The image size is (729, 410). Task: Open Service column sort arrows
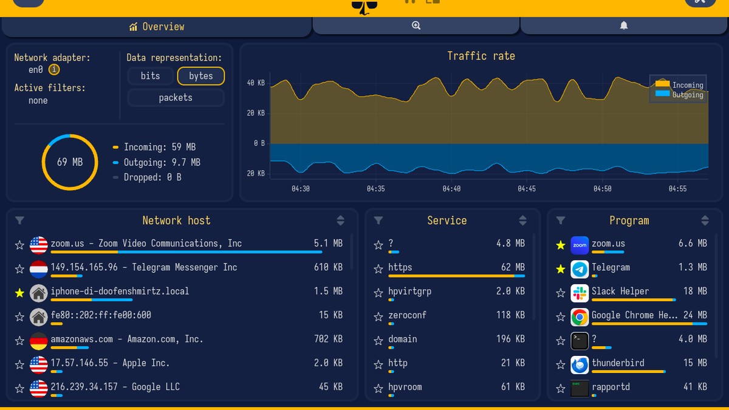tap(522, 220)
